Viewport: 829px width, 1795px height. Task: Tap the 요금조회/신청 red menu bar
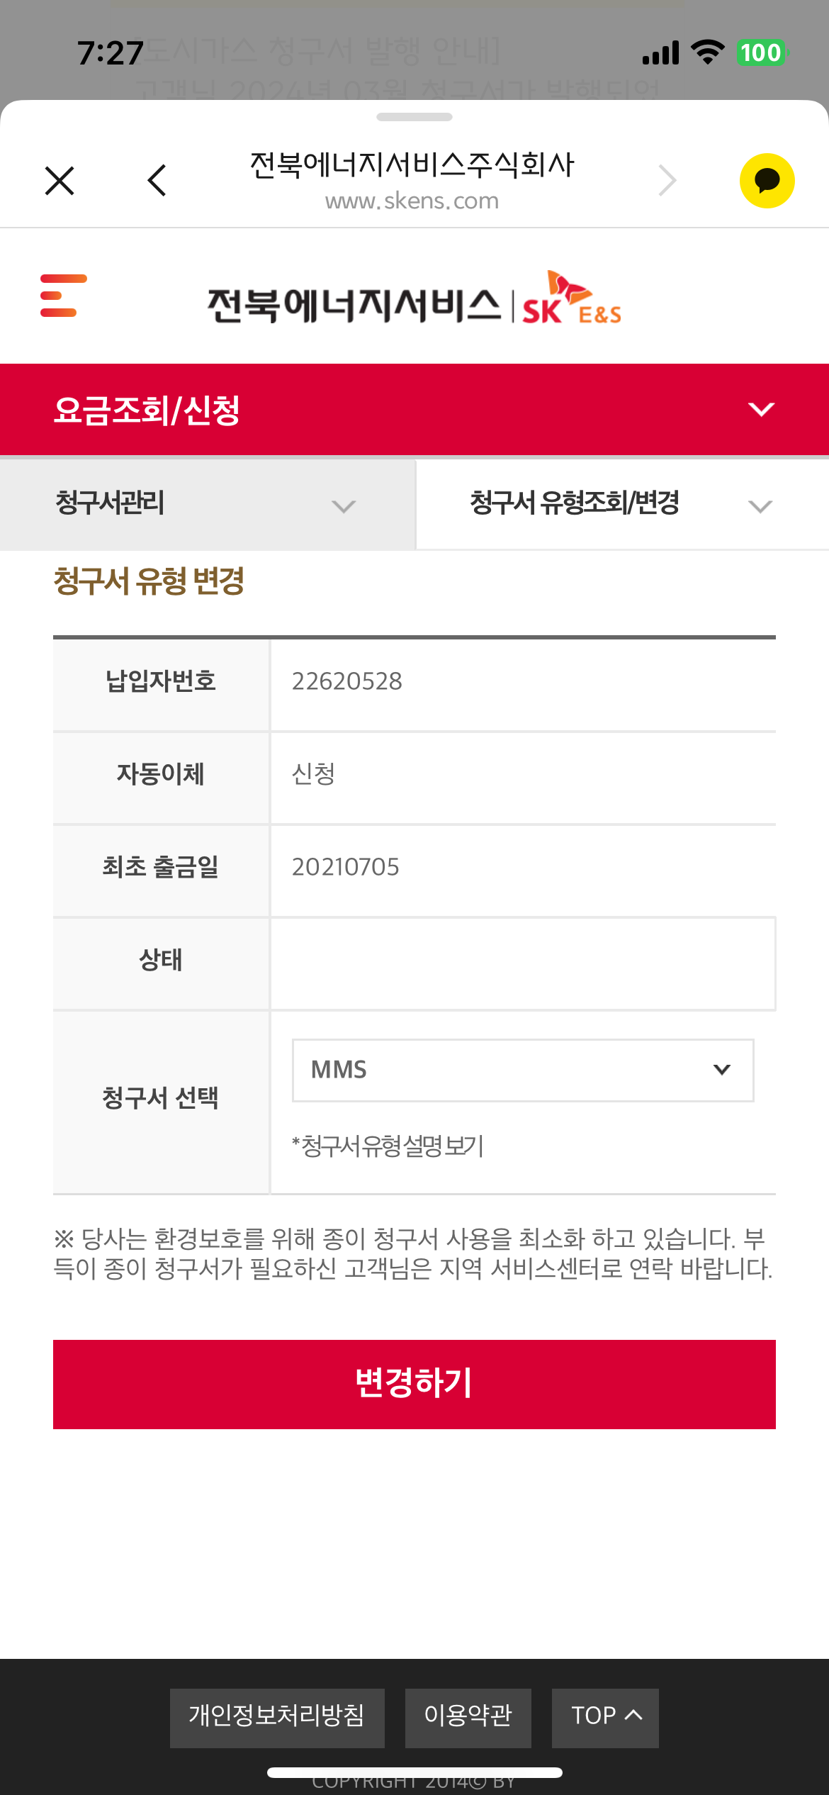354,410
